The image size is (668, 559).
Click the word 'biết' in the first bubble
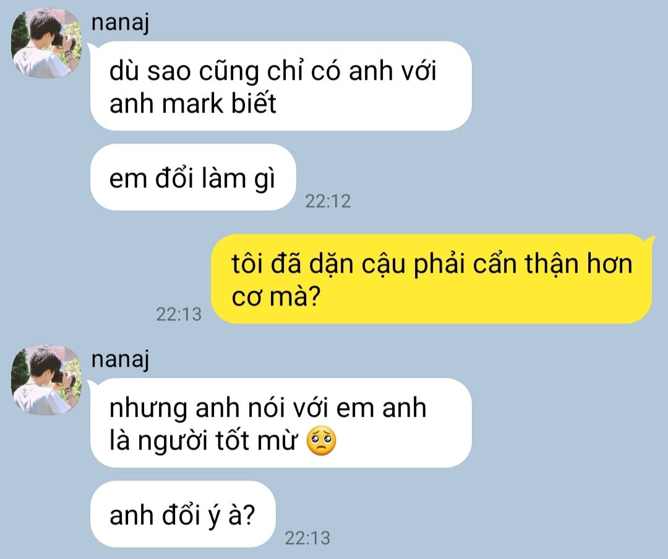click(254, 103)
